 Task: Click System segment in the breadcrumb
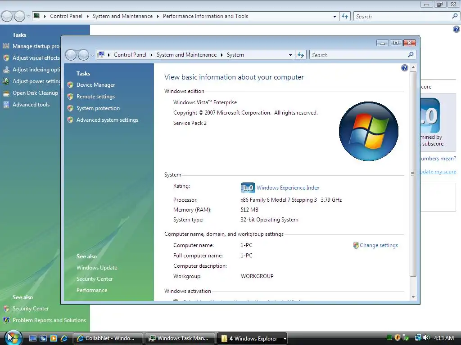235,55
